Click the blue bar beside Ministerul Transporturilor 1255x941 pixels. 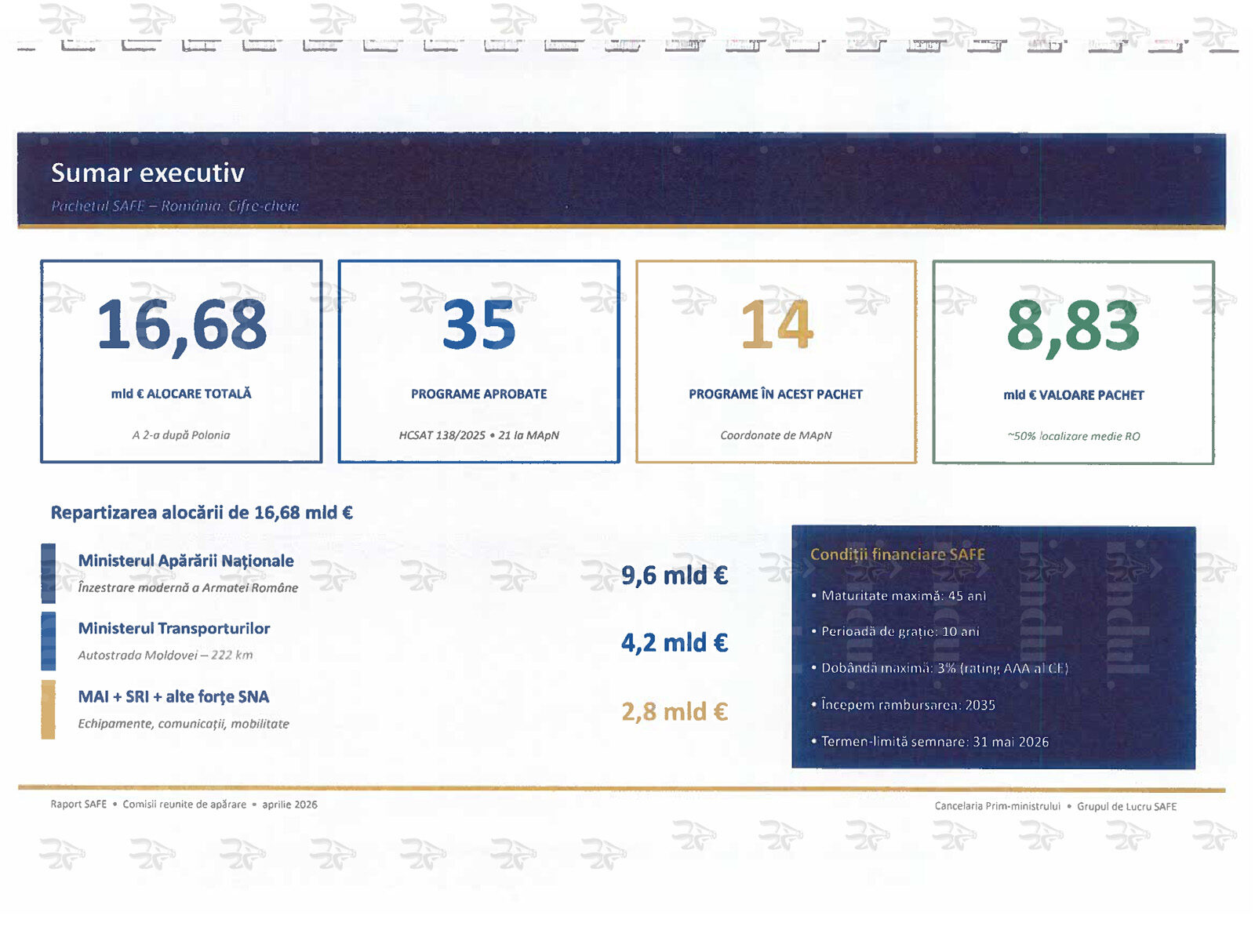coord(49,641)
